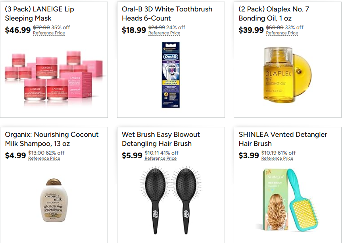The height and width of the screenshot is (244, 342).
Task: Open (2 Pack) Olaplex No. 7 Bonding Oil title
Action: click(274, 14)
